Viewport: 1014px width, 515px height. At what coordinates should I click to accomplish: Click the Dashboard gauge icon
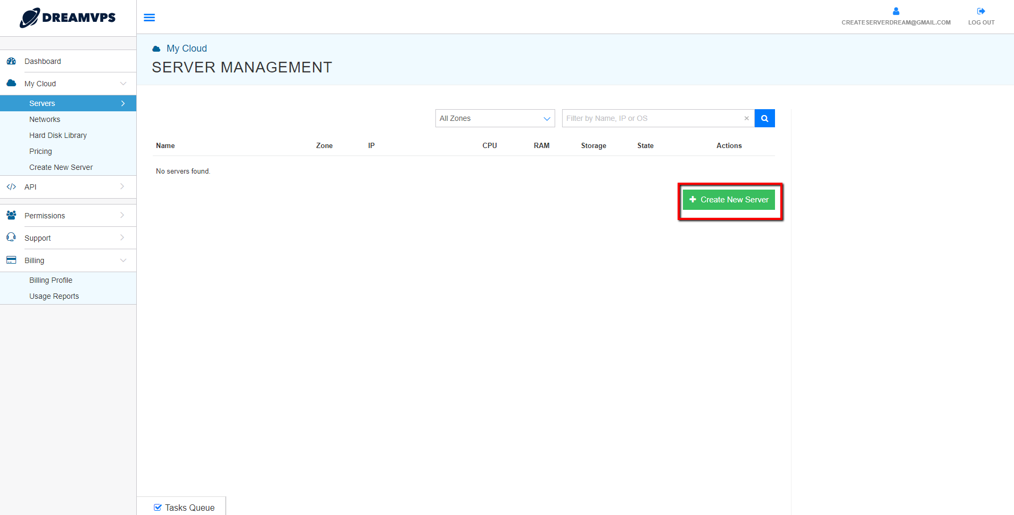[x=11, y=61]
